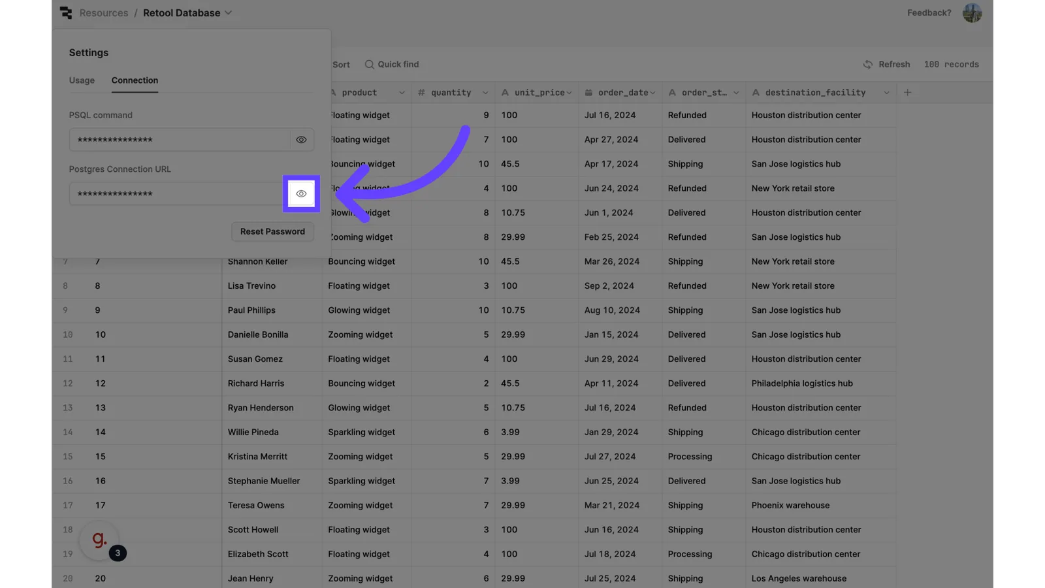Open the order_status column menu chevron
The height and width of the screenshot is (588, 1045).
736,93
